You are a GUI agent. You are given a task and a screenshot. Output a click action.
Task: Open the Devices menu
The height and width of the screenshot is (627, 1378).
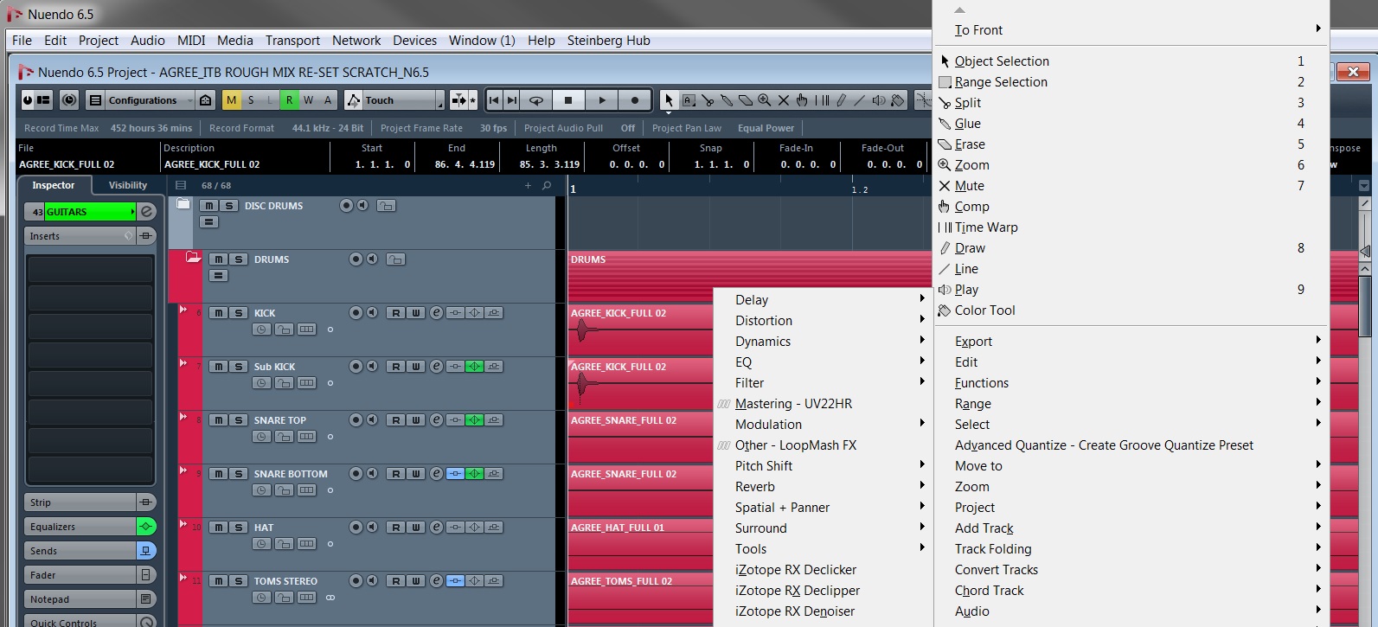pos(415,41)
